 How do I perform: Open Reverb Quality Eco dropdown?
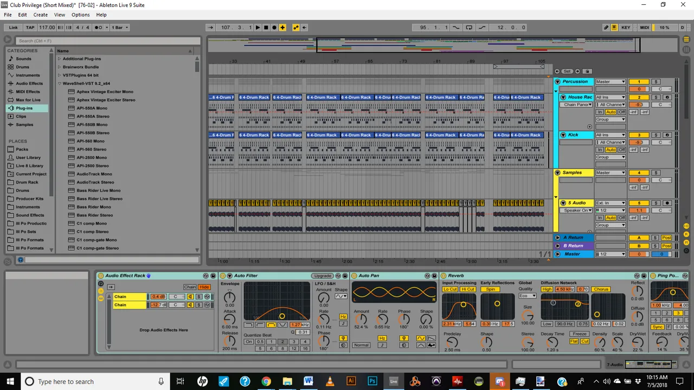(528, 296)
